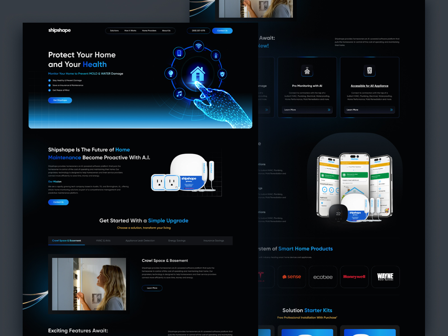Select the WiFi icon in the hero graphic

[199, 46]
